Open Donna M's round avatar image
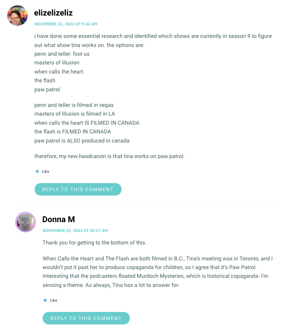 [x=25, y=222]
